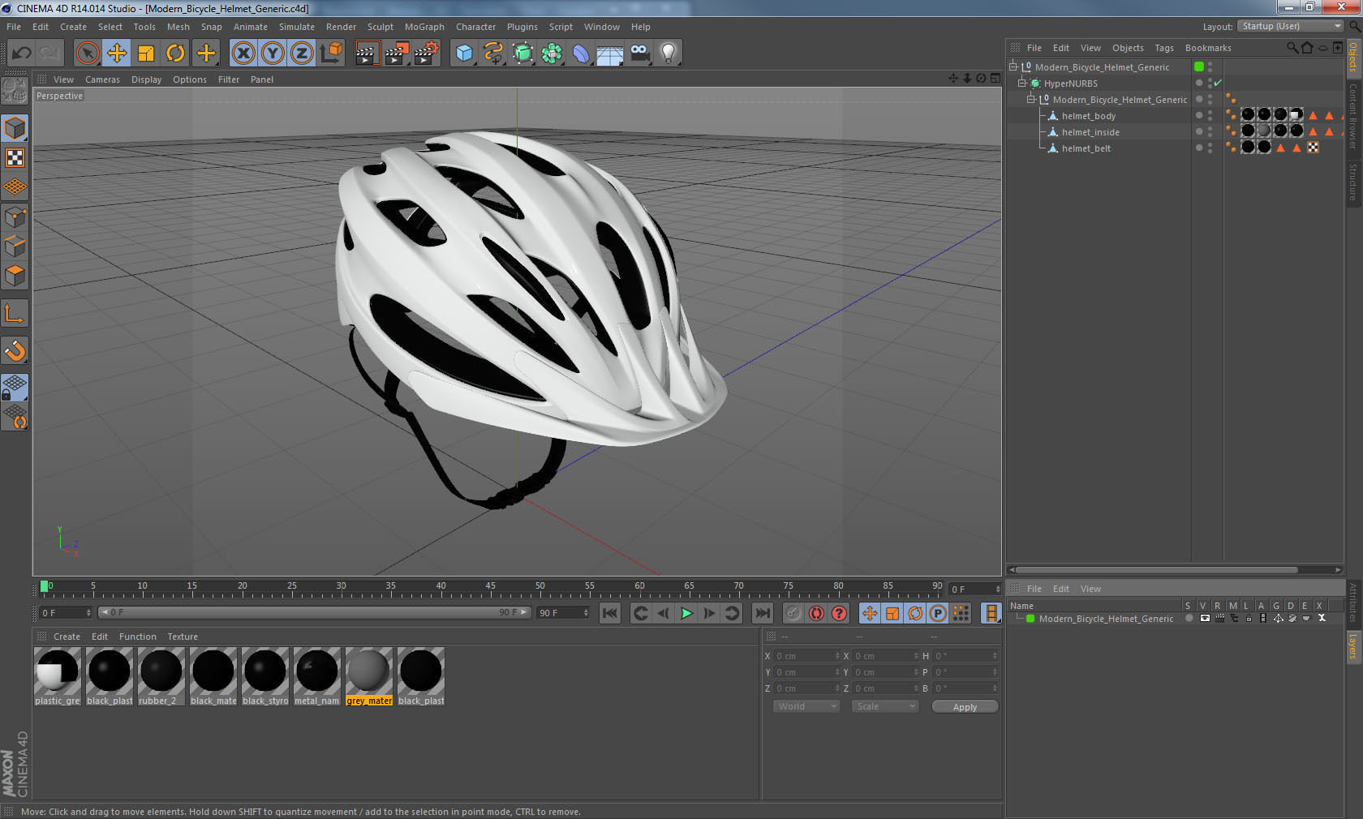Add a Cube primitive object
The image size is (1363, 819).
464,54
